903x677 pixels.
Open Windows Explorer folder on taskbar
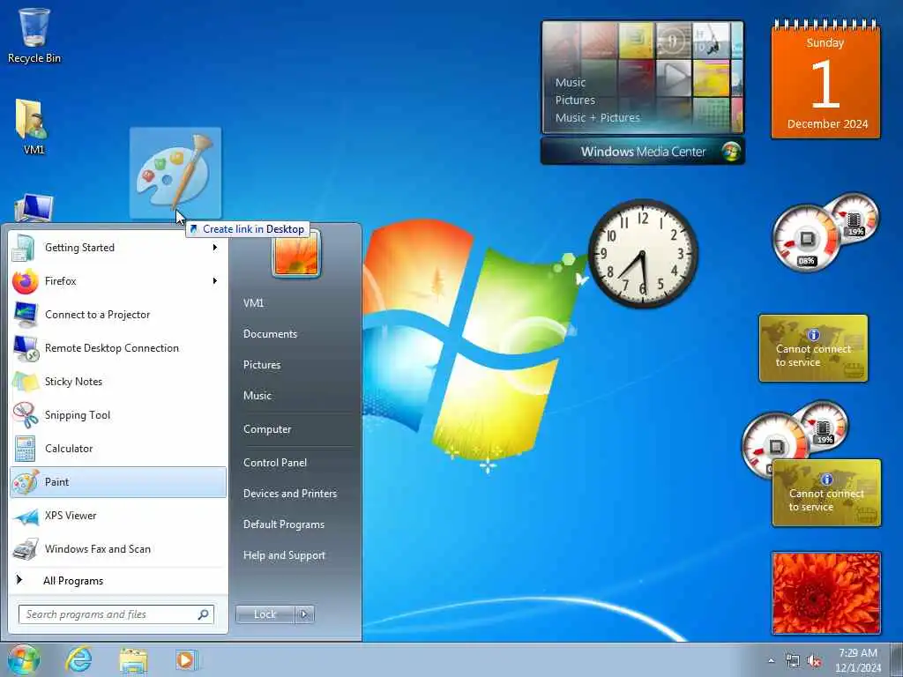(x=134, y=660)
